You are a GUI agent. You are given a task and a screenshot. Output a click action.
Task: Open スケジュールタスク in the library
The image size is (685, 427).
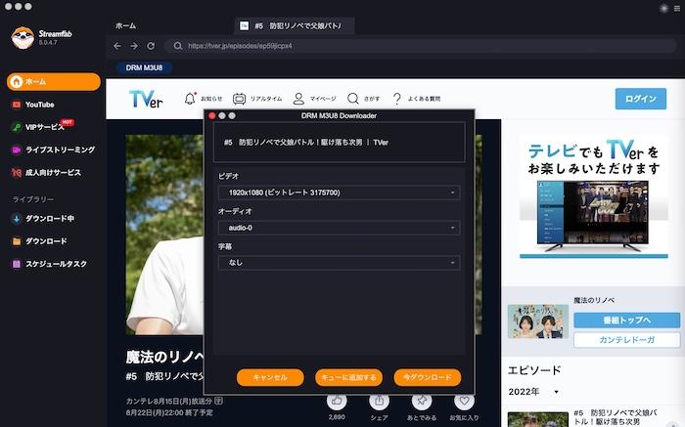pyautogui.click(x=49, y=264)
